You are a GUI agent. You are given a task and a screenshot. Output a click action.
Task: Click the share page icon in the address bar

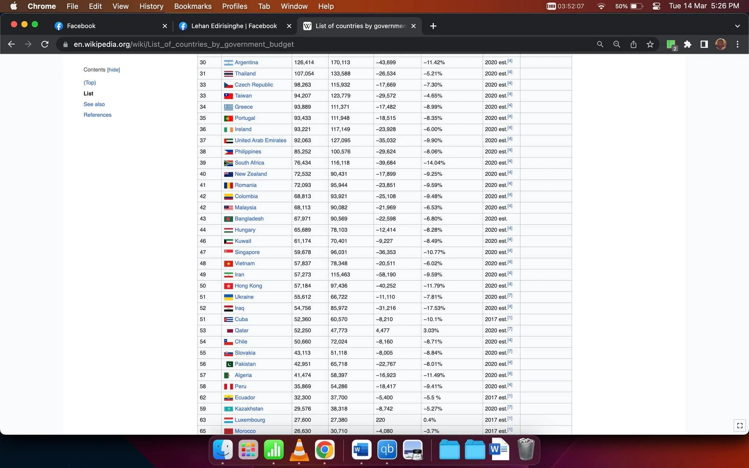click(633, 44)
